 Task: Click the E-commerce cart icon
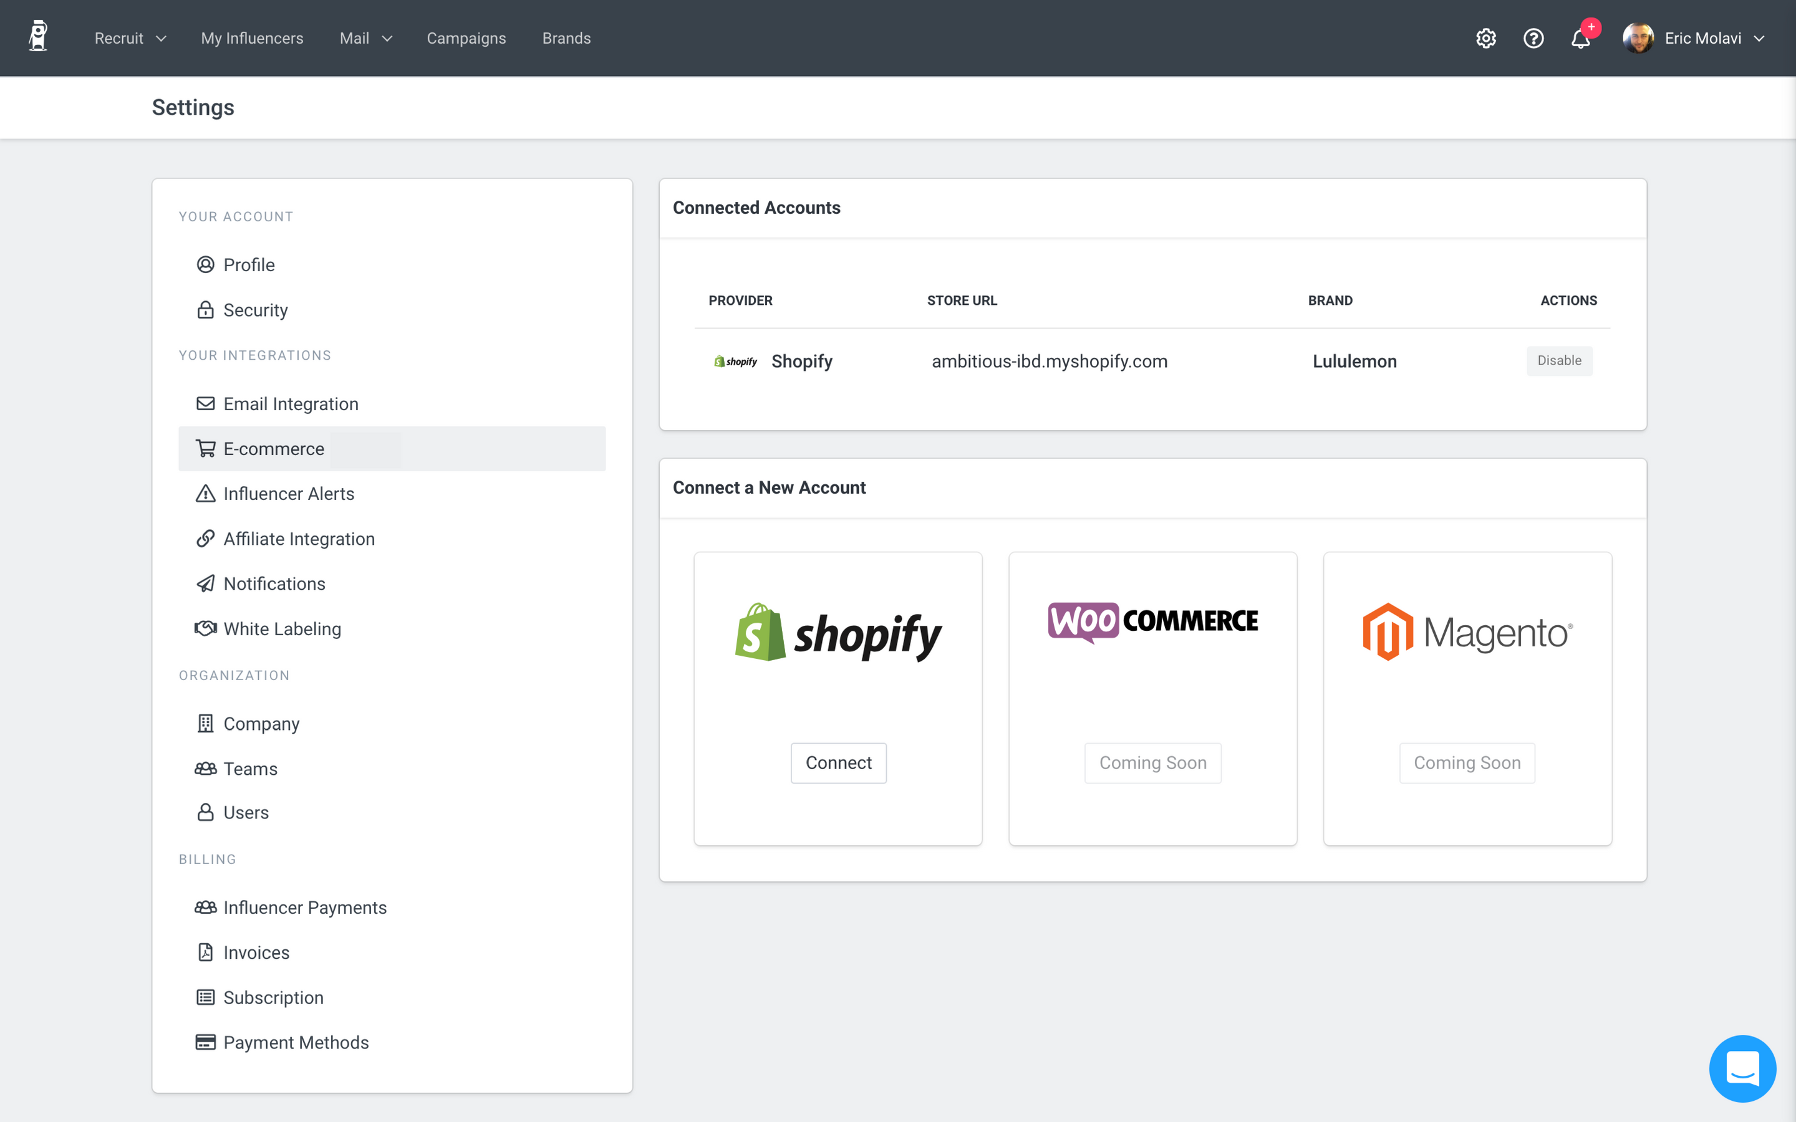pos(206,449)
